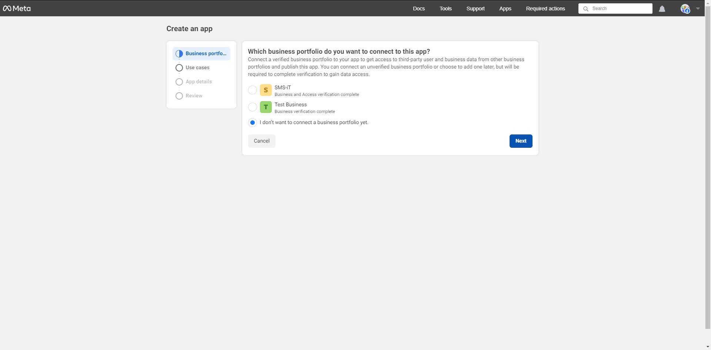Click the half-filled Business portfolio step icon
711x350 pixels.
[179, 54]
